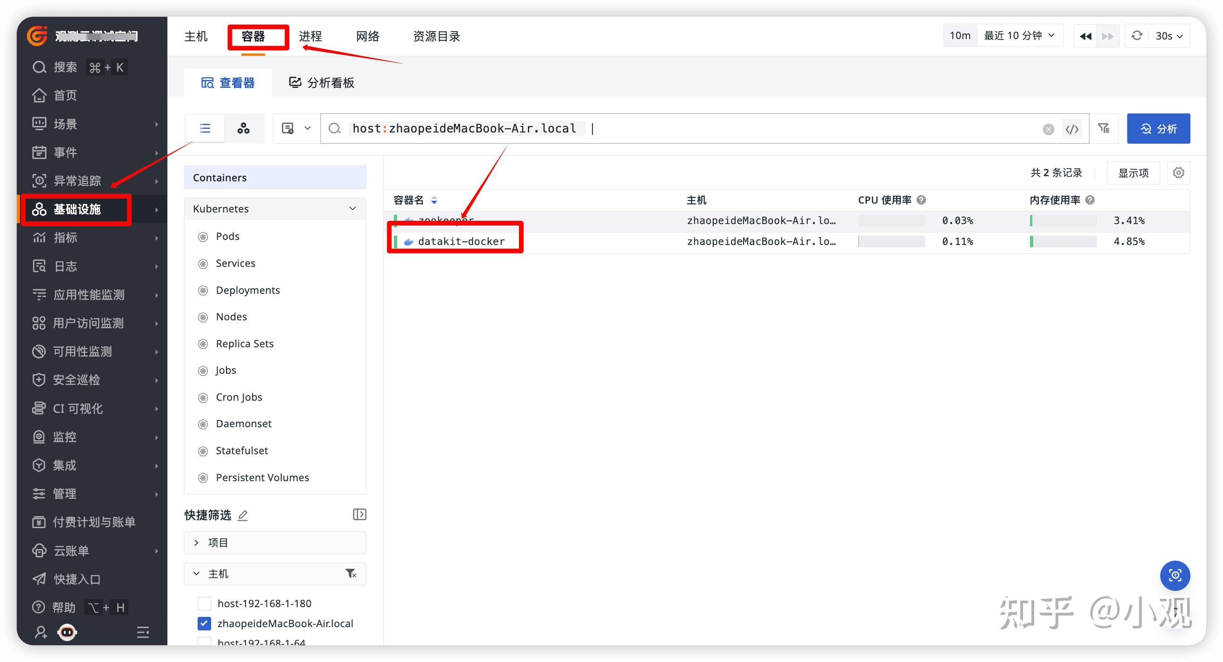Screen dimensions: 1223x662
Task: Switch to the 进程 tab
Action: (310, 36)
